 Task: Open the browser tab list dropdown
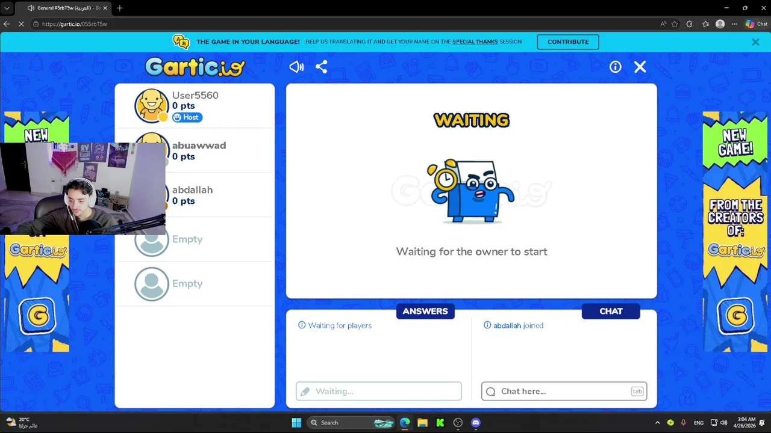click(x=7, y=8)
